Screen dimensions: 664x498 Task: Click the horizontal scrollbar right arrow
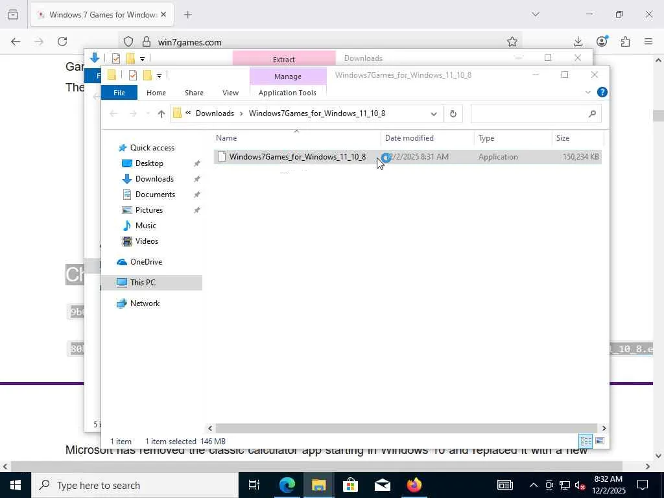pos(604,428)
